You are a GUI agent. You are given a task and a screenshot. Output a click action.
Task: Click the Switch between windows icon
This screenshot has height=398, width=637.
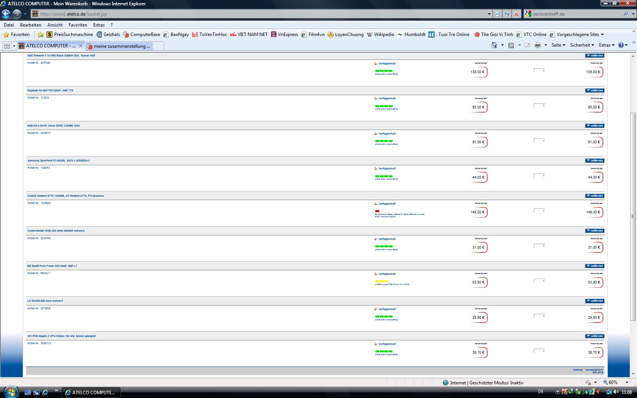pos(36,392)
